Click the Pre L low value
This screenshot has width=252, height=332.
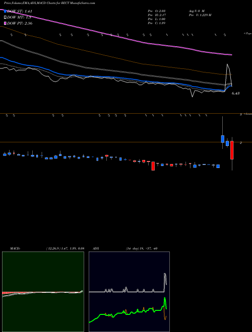tap(157, 19)
